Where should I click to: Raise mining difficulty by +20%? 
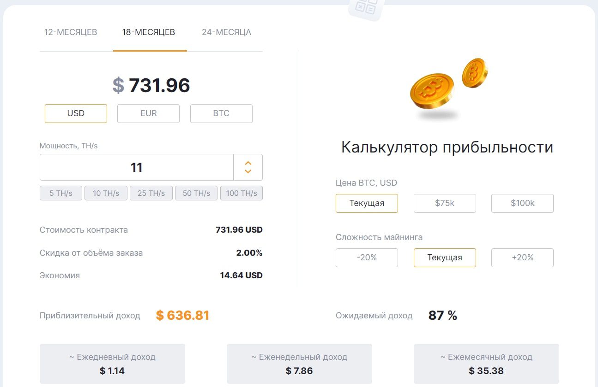coord(522,258)
